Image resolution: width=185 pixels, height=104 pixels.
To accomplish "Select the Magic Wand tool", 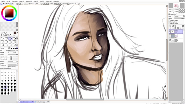I will click(6, 33).
